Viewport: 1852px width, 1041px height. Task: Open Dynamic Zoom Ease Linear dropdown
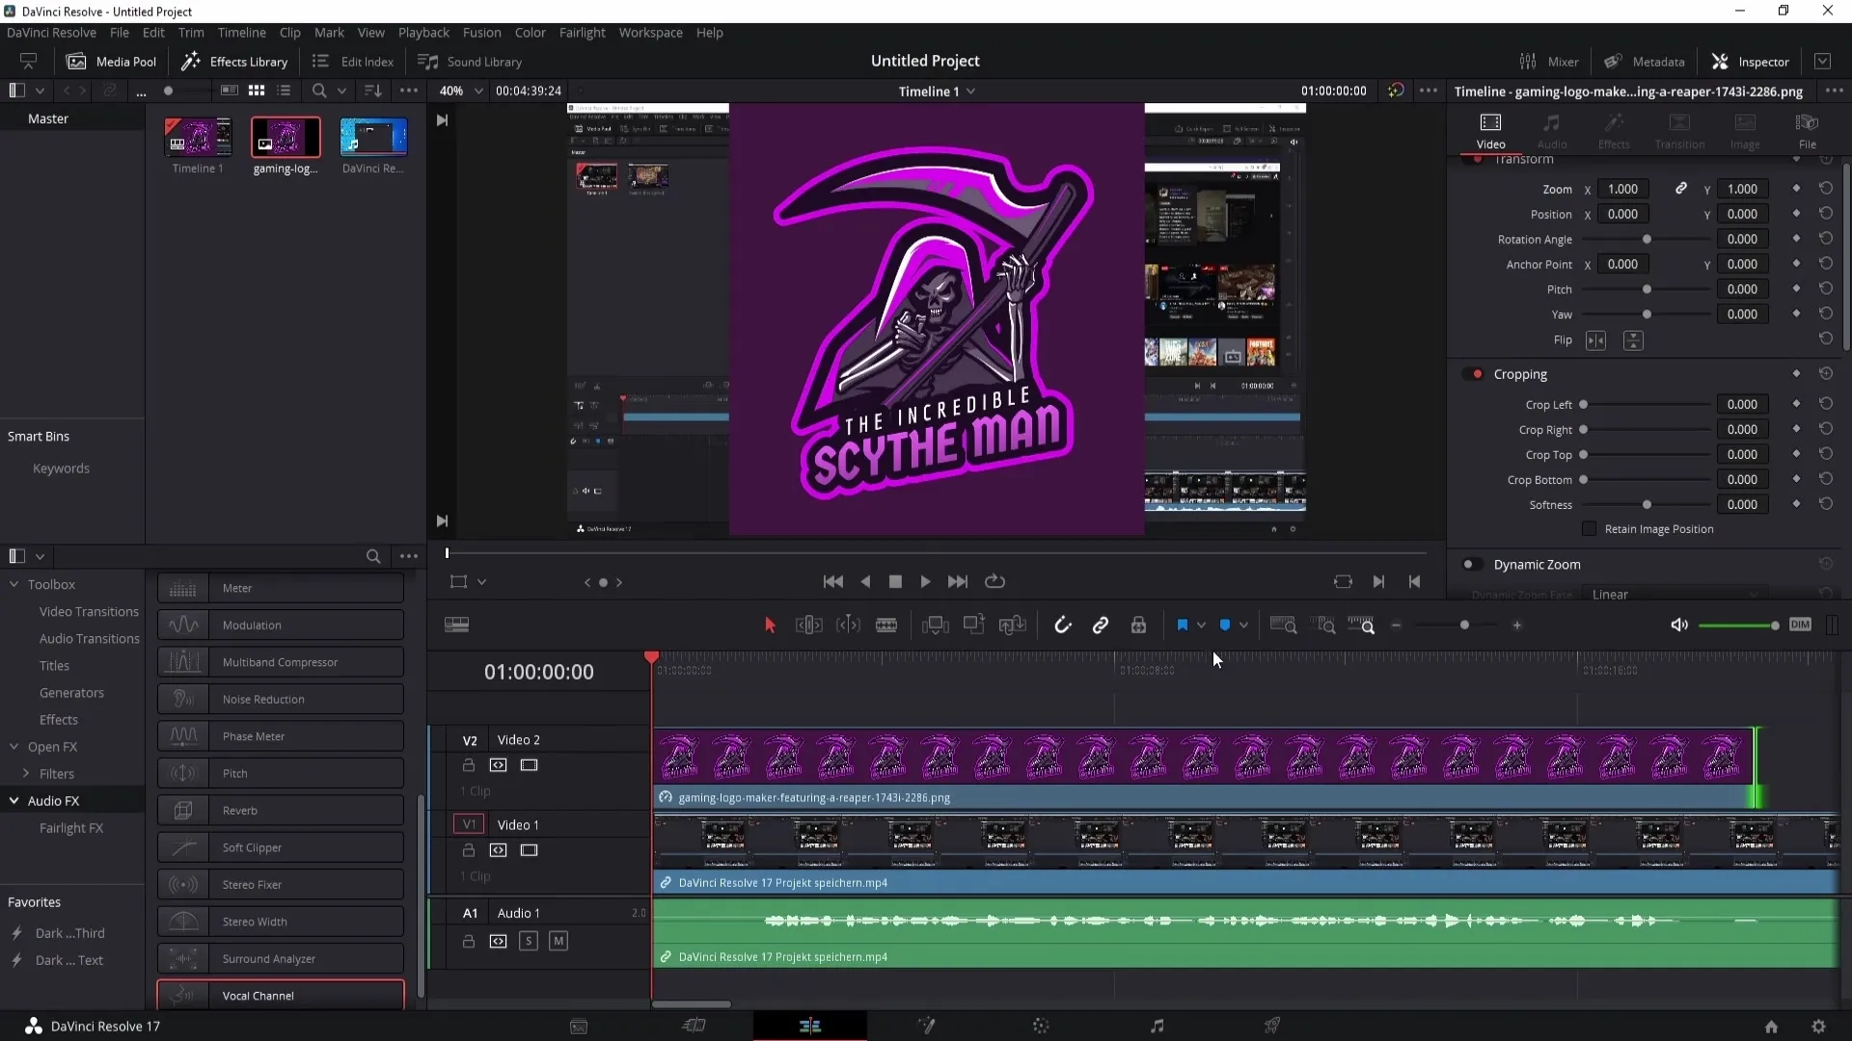pos(1676,594)
